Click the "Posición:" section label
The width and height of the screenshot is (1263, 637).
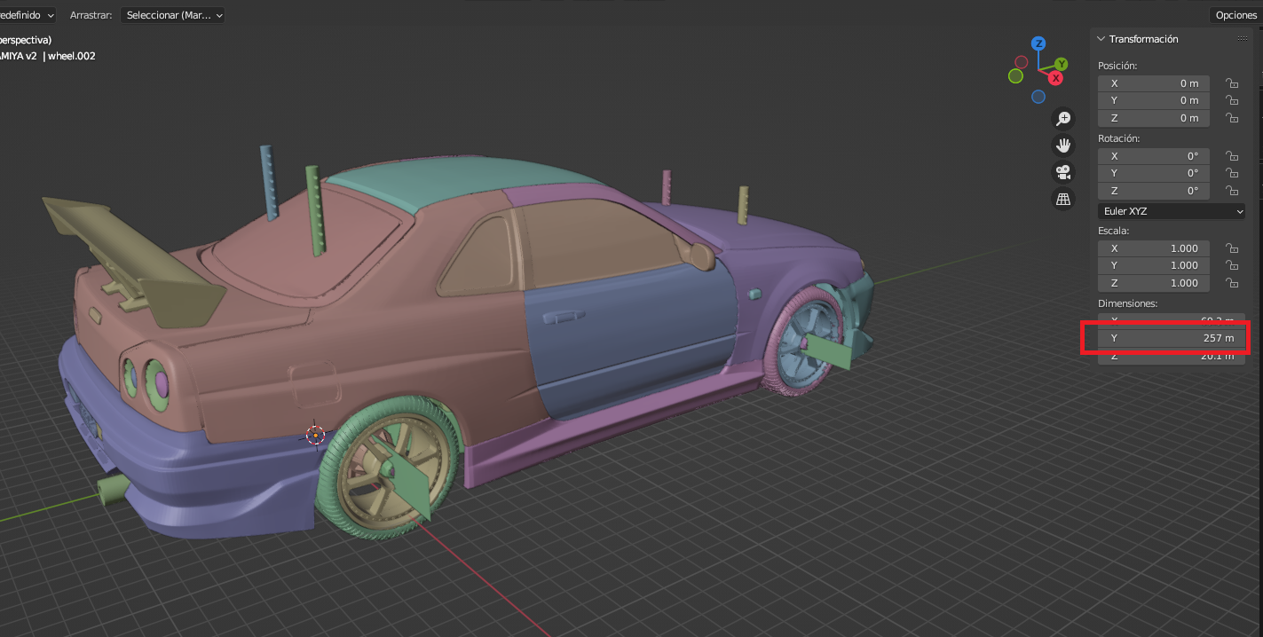(1117, 66)
